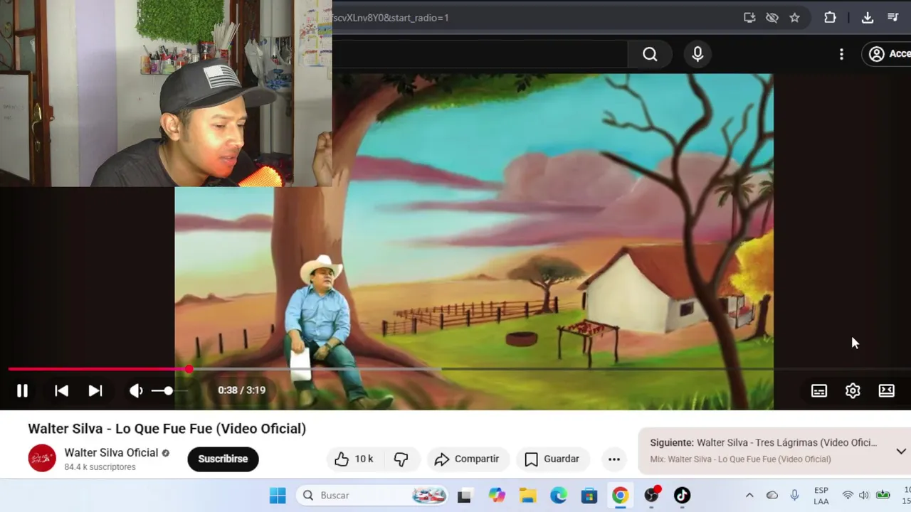This screenshot has width=911, height=512.
Task: Adjust the volume slider handle
Action: pos(168,390)
